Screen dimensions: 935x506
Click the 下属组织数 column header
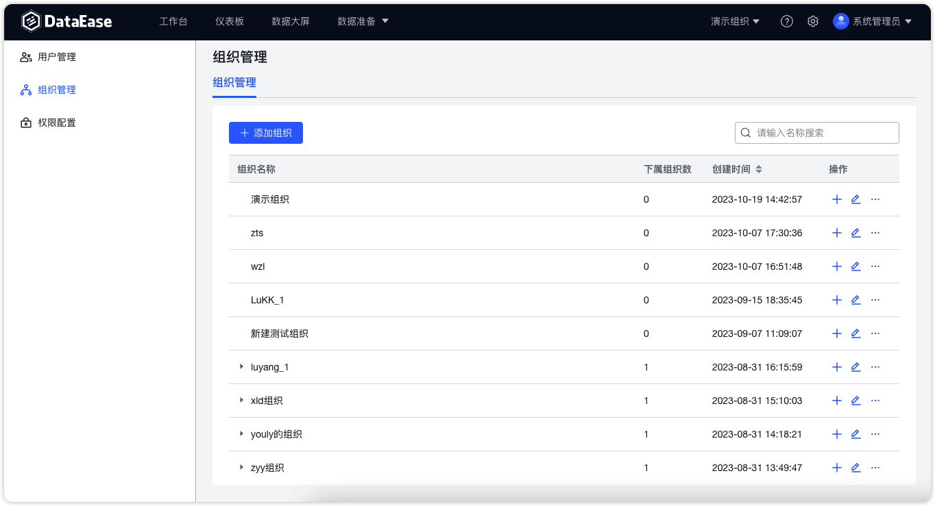tap(668, 169)
